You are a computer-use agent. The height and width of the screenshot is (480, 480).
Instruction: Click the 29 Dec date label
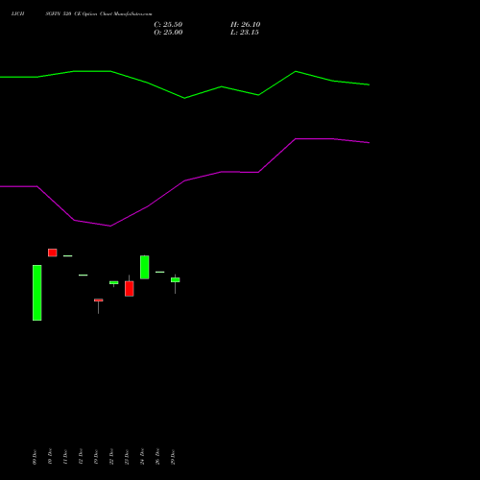pyautogui.click(x=173, y=457)
